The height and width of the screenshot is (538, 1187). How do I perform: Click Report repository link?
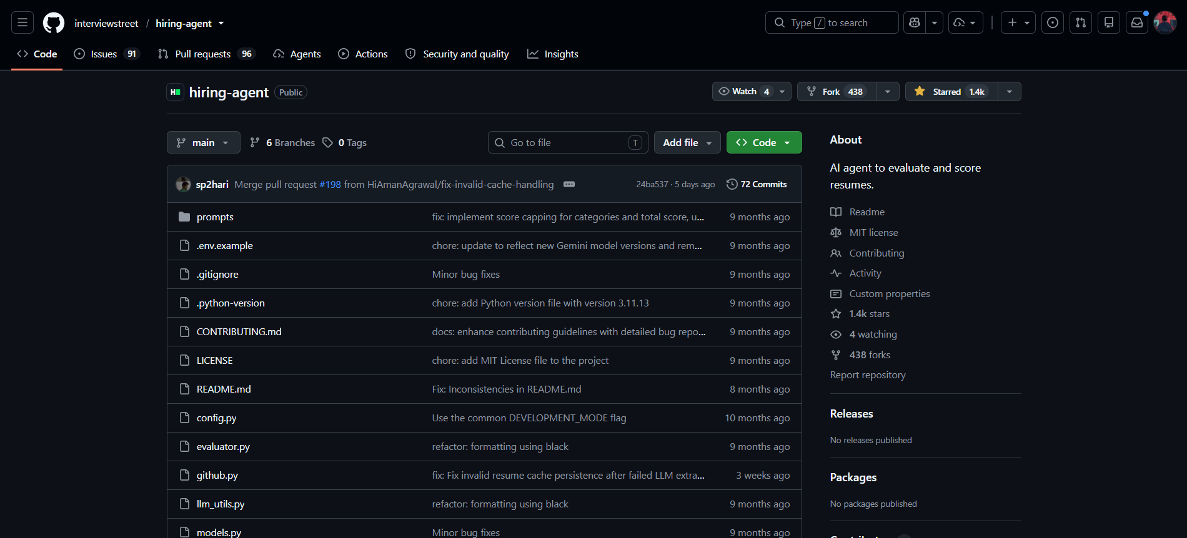868,375
